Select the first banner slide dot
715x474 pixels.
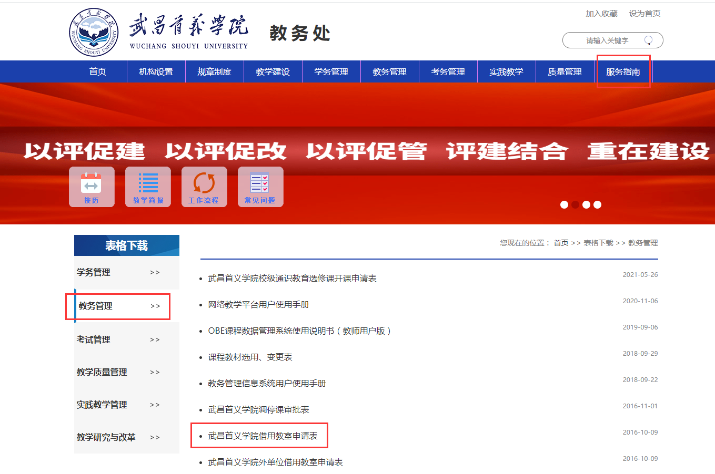[x=564, y=205]
